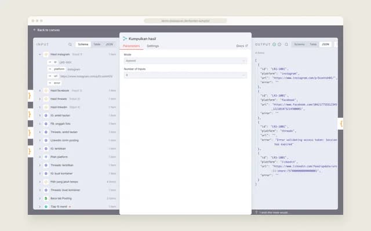Click the OUTPUT success status icon
Viewport: 371px width, 231px height.
click(x=274, y=44)
